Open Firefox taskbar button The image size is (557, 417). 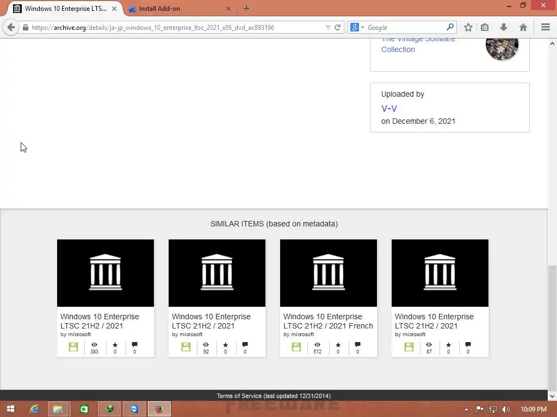tap(159, 409)
